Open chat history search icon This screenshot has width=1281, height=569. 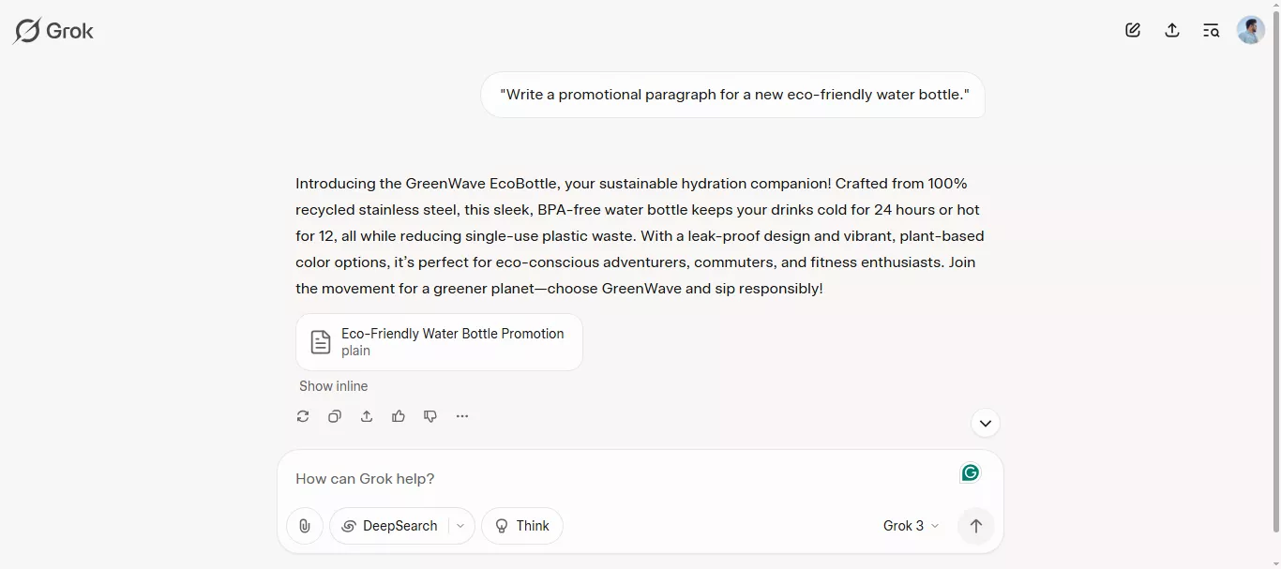click(x=1211, y=30)
